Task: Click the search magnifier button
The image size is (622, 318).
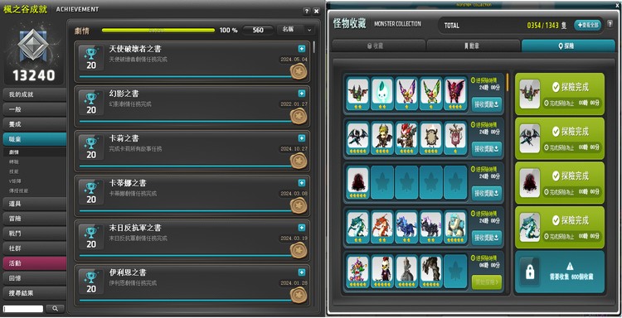Action: tap(55, 309)
